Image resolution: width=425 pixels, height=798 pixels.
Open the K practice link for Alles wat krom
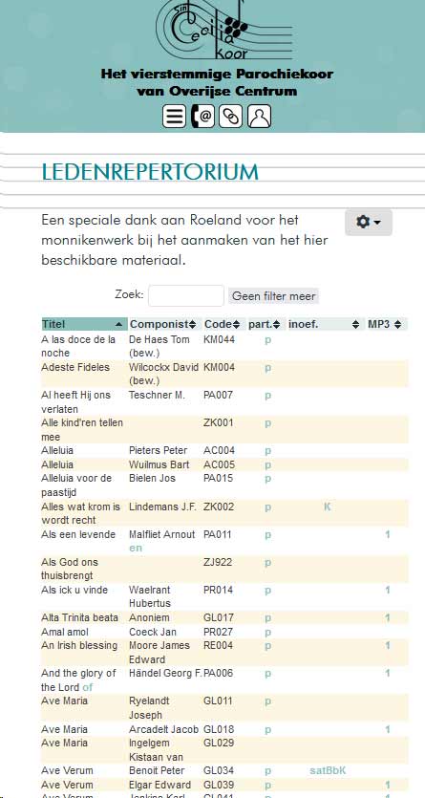point(328,507)
